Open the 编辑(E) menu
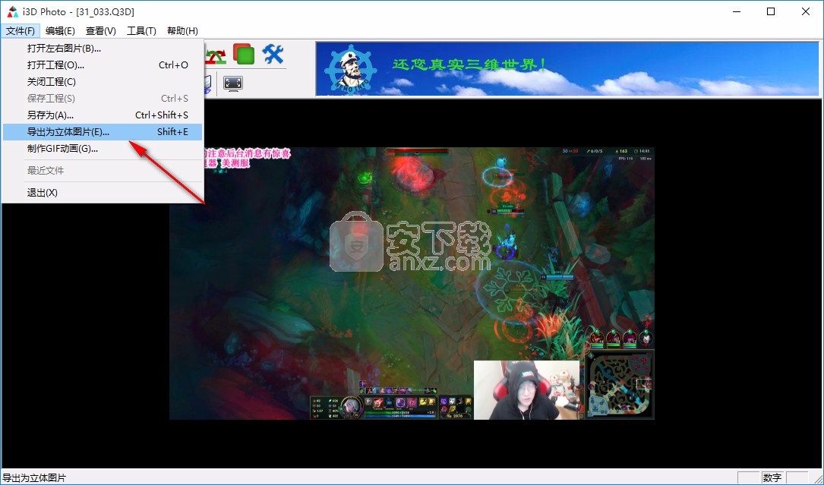This screenshot has width=824, height=485. tap(60, 31)
